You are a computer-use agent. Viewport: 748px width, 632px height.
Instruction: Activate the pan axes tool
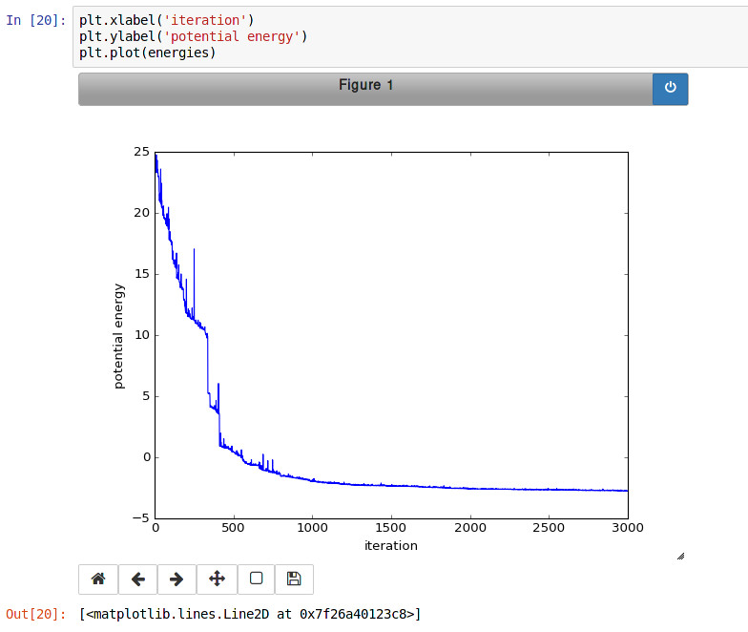216,579
